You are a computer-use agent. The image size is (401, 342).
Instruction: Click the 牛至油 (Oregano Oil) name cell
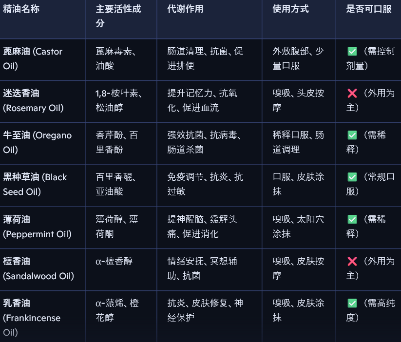(37, 142)
